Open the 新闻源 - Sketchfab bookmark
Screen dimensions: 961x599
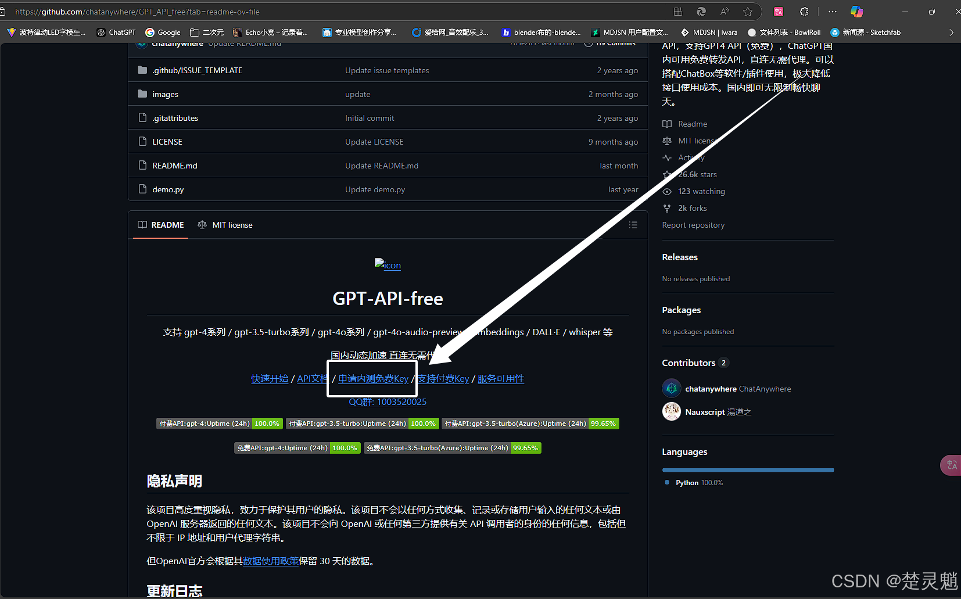tap(866, 33)
